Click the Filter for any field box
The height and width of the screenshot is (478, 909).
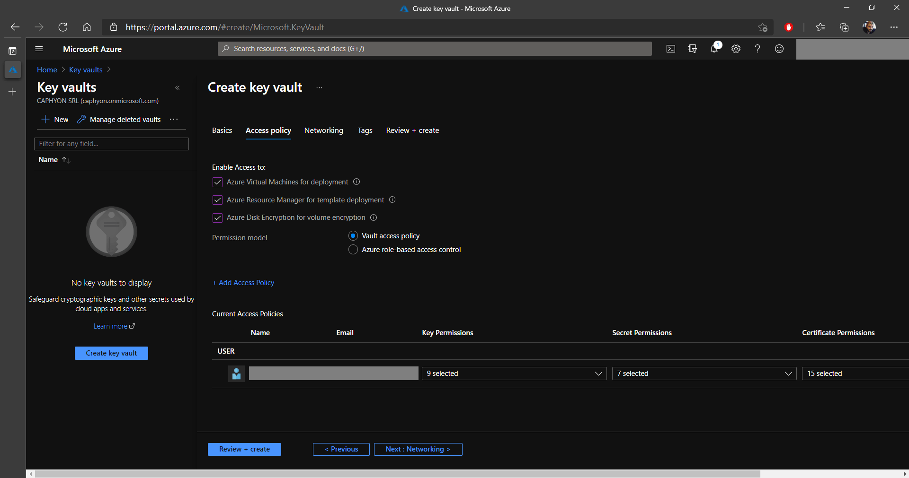click(x=111, y=144)
